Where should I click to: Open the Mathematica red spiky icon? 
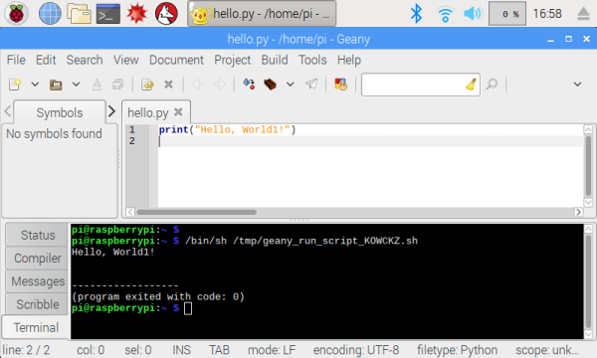point(137,13)
